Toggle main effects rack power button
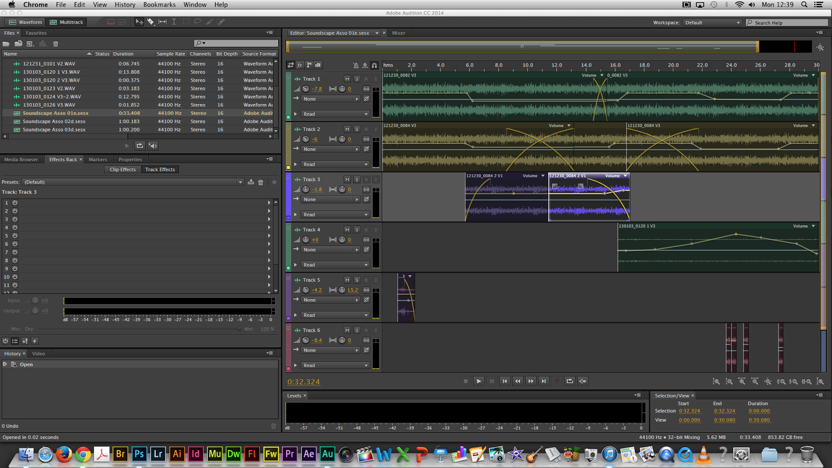Screen dimensions: 832x468 (x=5, y=341)
